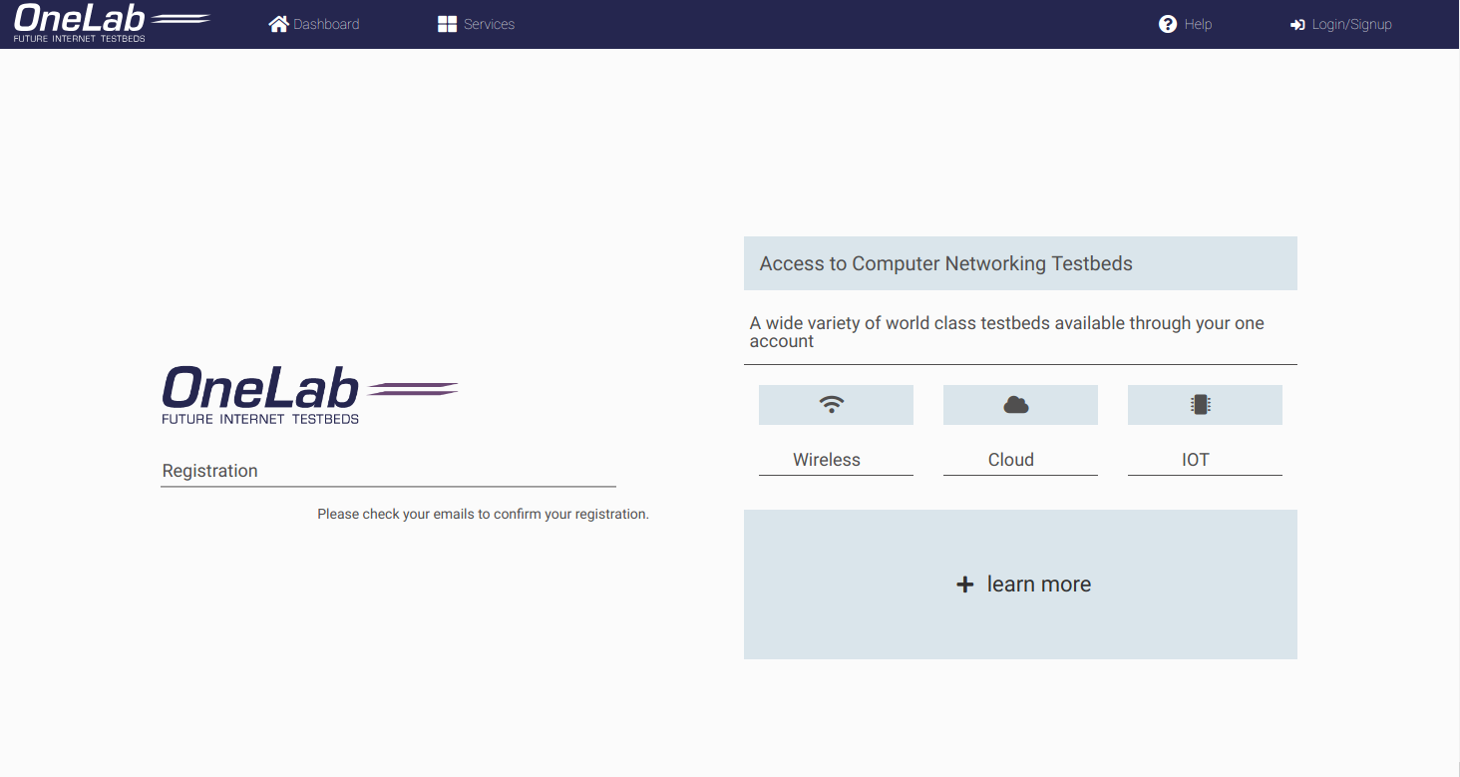The height and width of the screenshot is (777, 1460).
Task: Open the Dashboard menu label
Action: (x=326, y=24)
